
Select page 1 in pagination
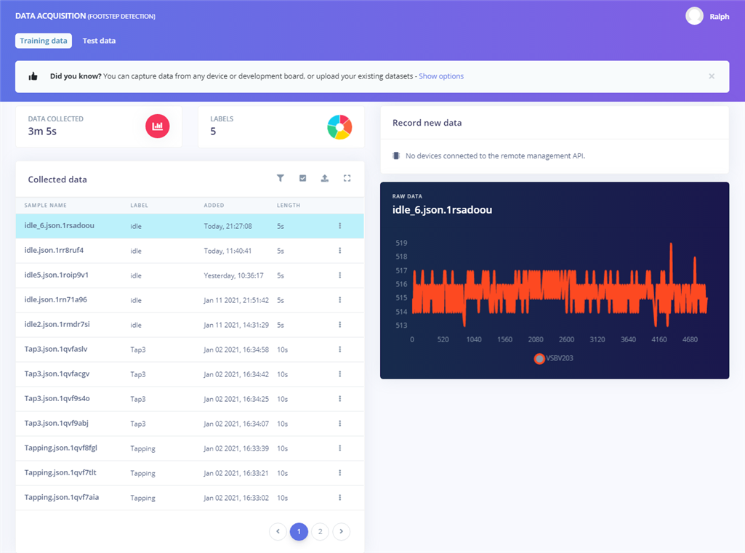tap(299, 531)
